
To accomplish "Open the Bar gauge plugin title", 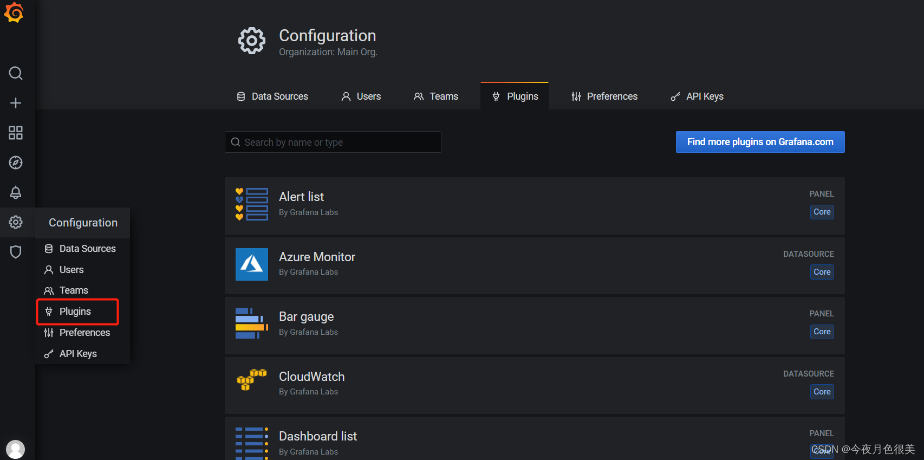I will coord(306,316).
